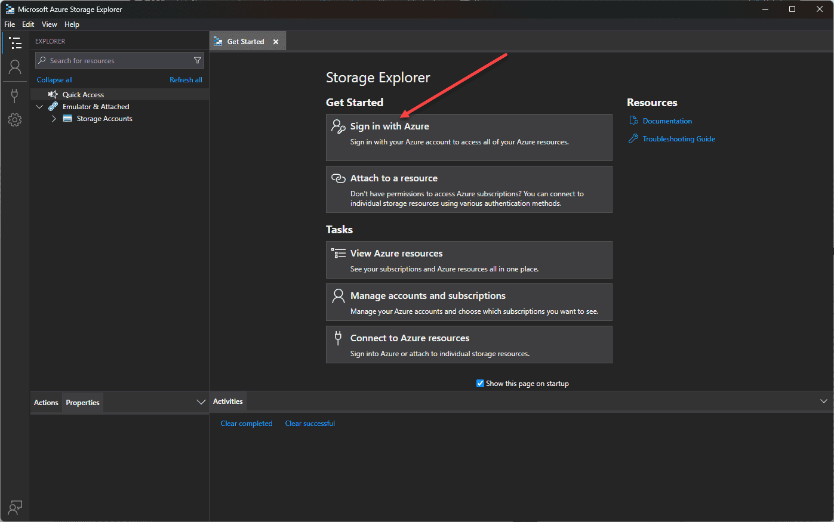Click the Storage Explorer app icon in the title bar
This screenshot has width=834, height=522.
pos(10,10)
